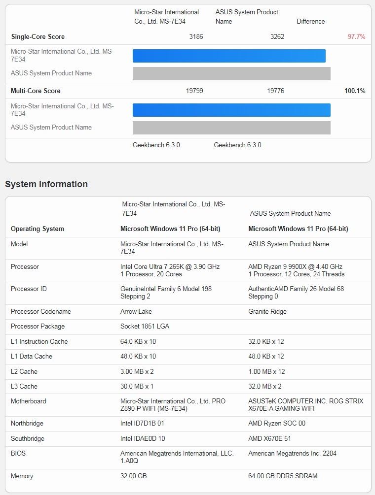The image size is (375, 495).
Task: Select the 32.0 KB x 12 value
Action: [266, 342]
